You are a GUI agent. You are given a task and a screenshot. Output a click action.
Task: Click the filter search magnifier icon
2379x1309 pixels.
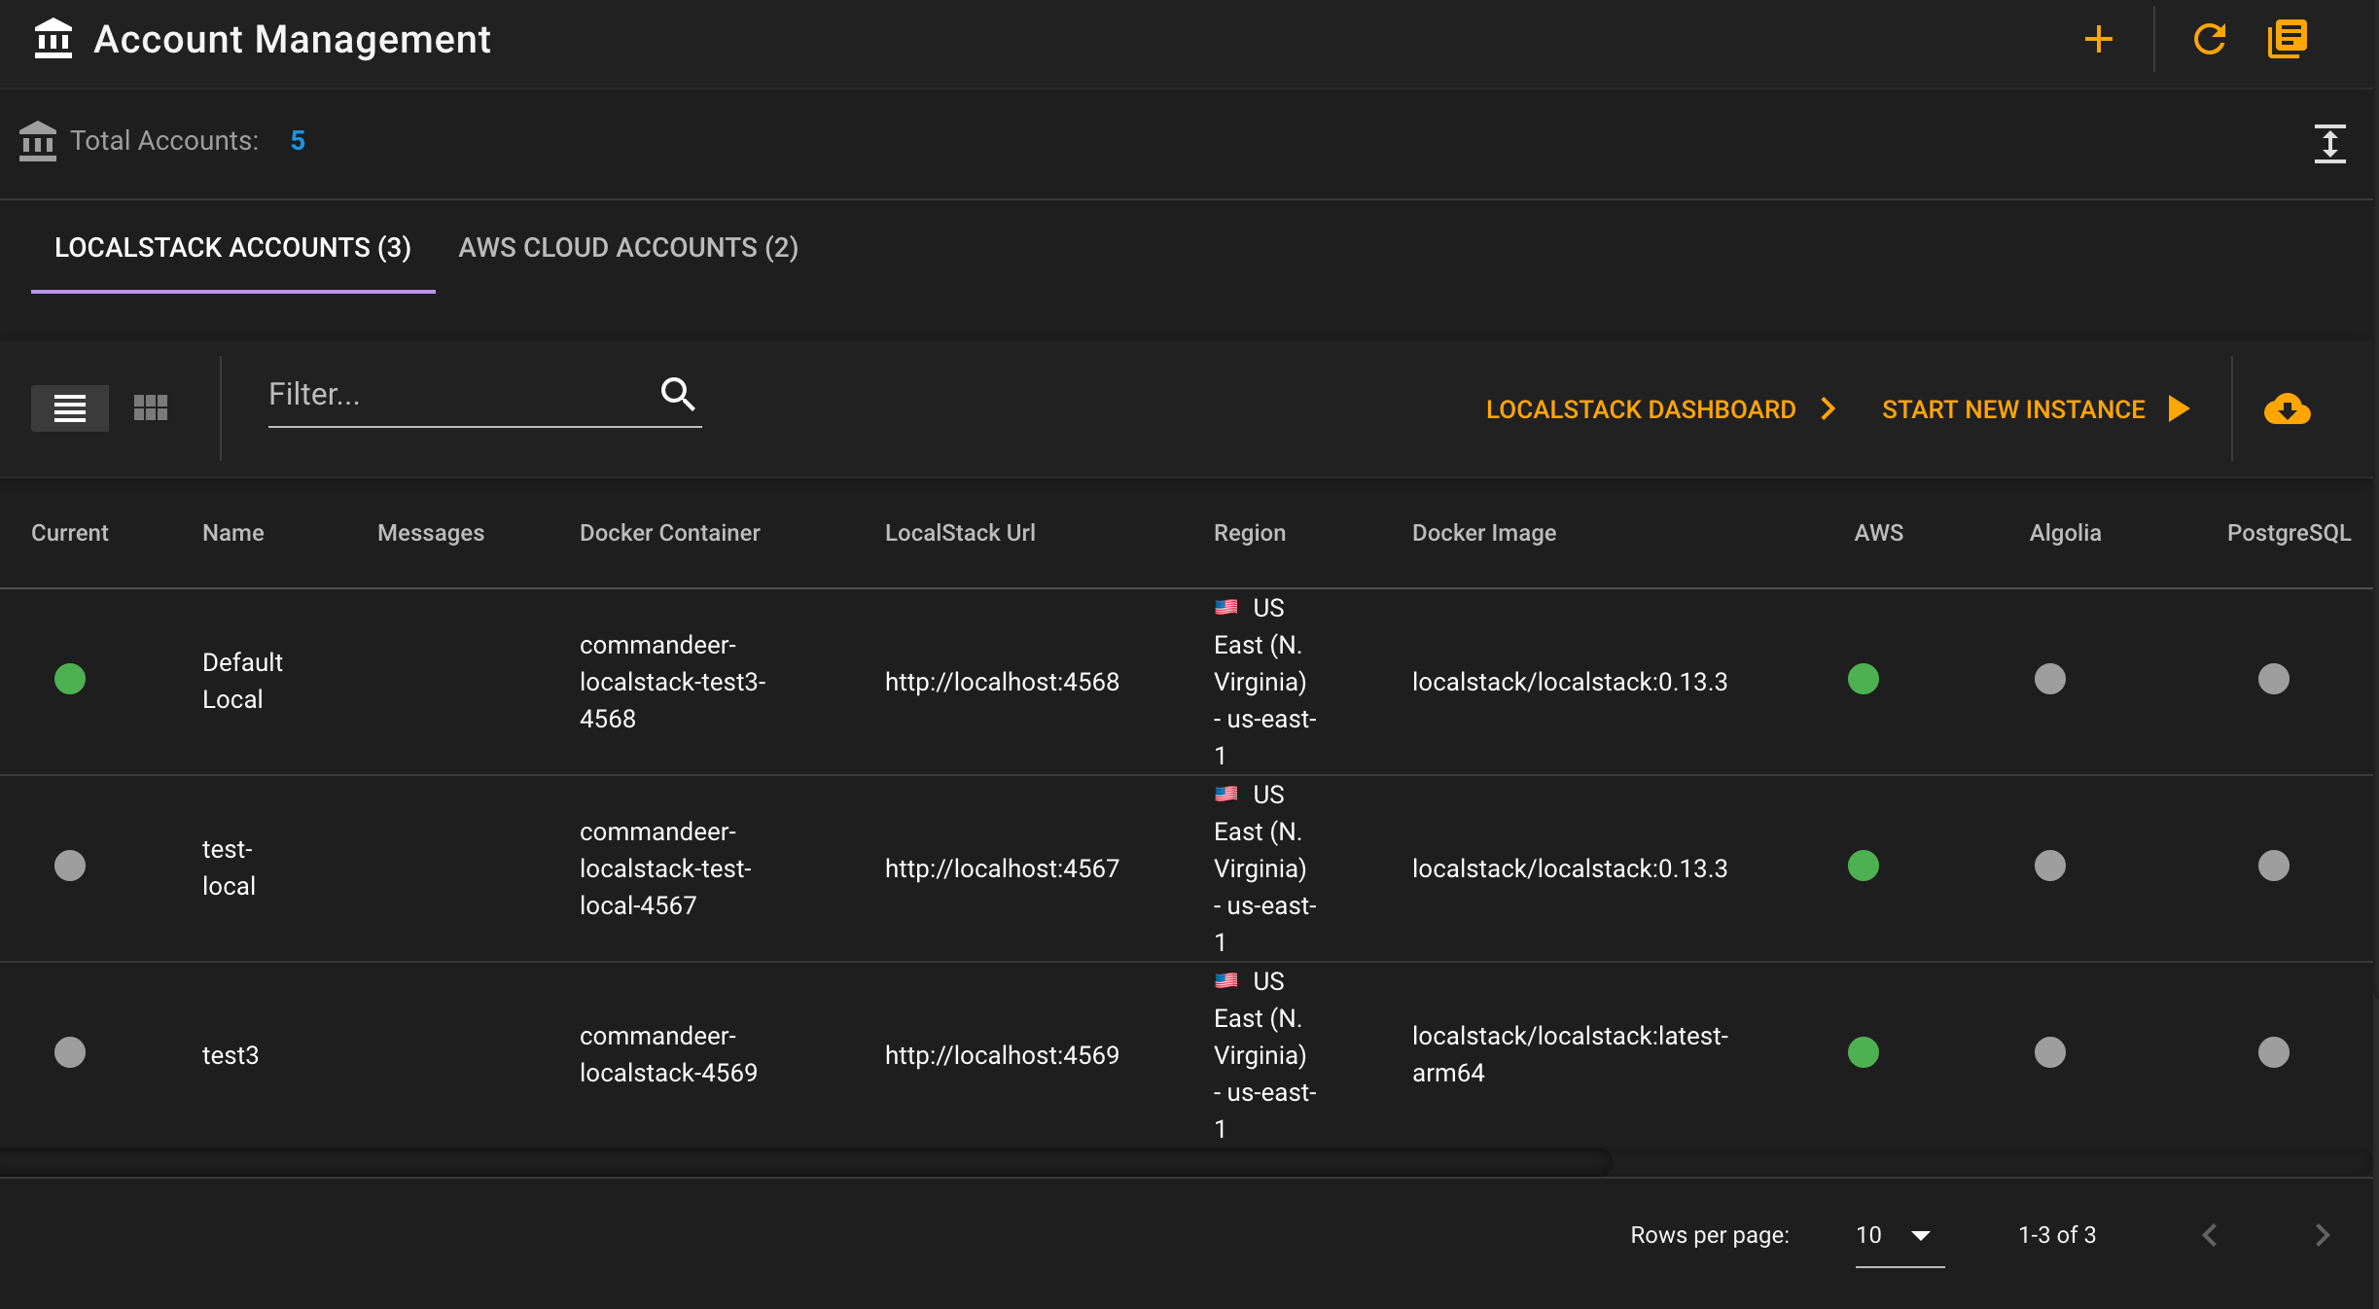(678, 394)
